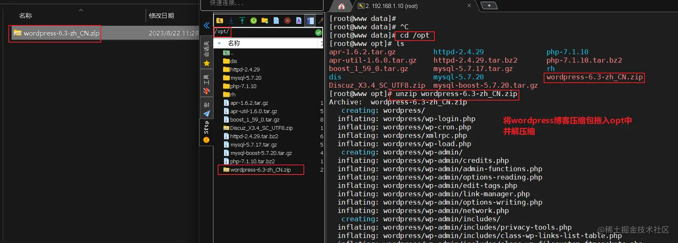Select apr-1.6.2.tar.gz in SFTP list
The width and height of the screenshot is (678, 243).
pos(246,103)
